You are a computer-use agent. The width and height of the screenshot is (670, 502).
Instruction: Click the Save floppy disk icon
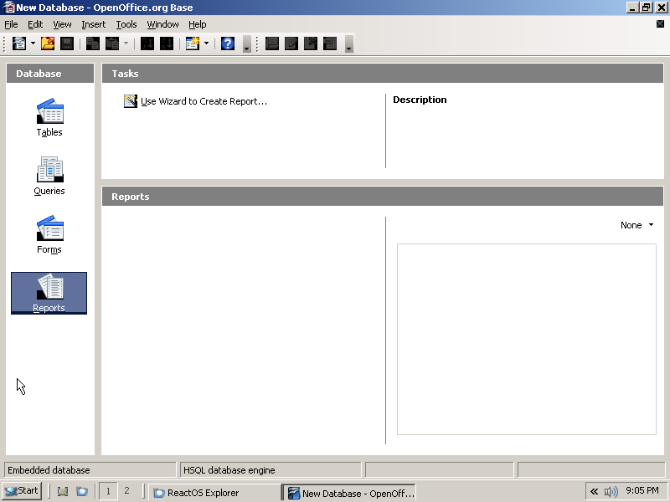pos(67,44)
